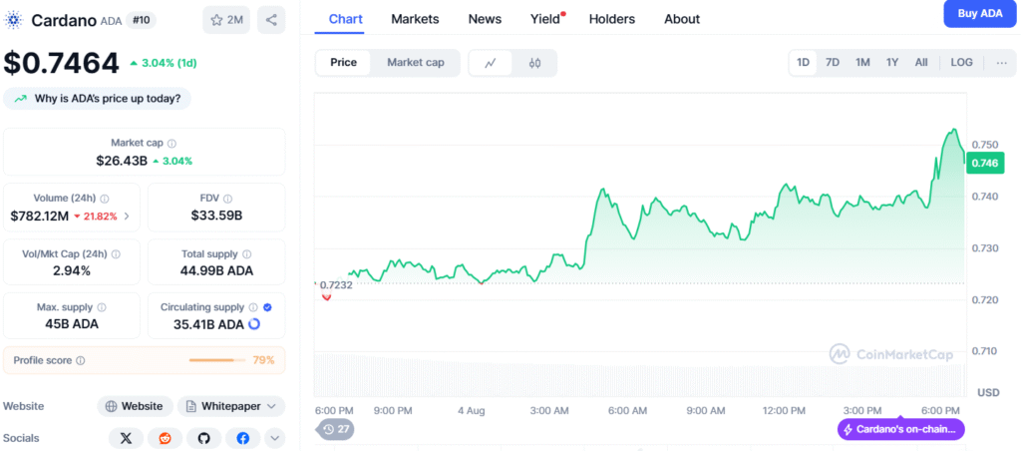Screen dimensions: 1021x451
Task: Open the Cardano Website link
Action: pyautogui.click(x=135, y=406)
